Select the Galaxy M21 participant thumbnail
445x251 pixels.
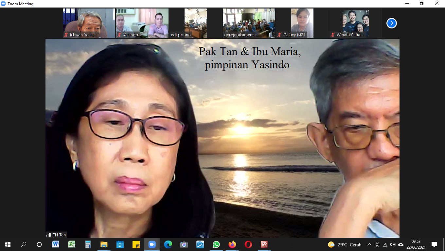tap(302, 23)
